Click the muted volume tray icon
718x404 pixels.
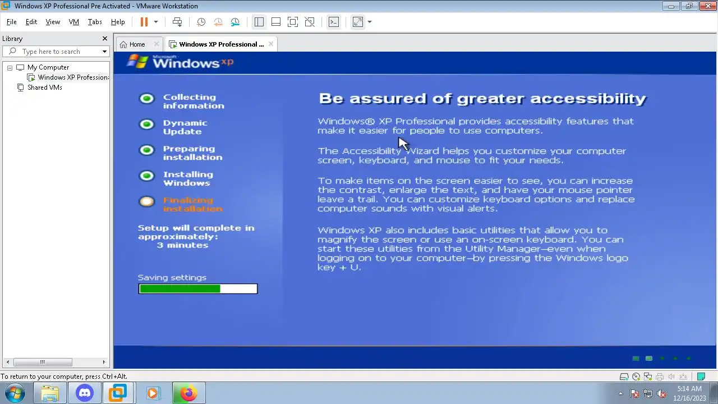[x=661, y=393]
